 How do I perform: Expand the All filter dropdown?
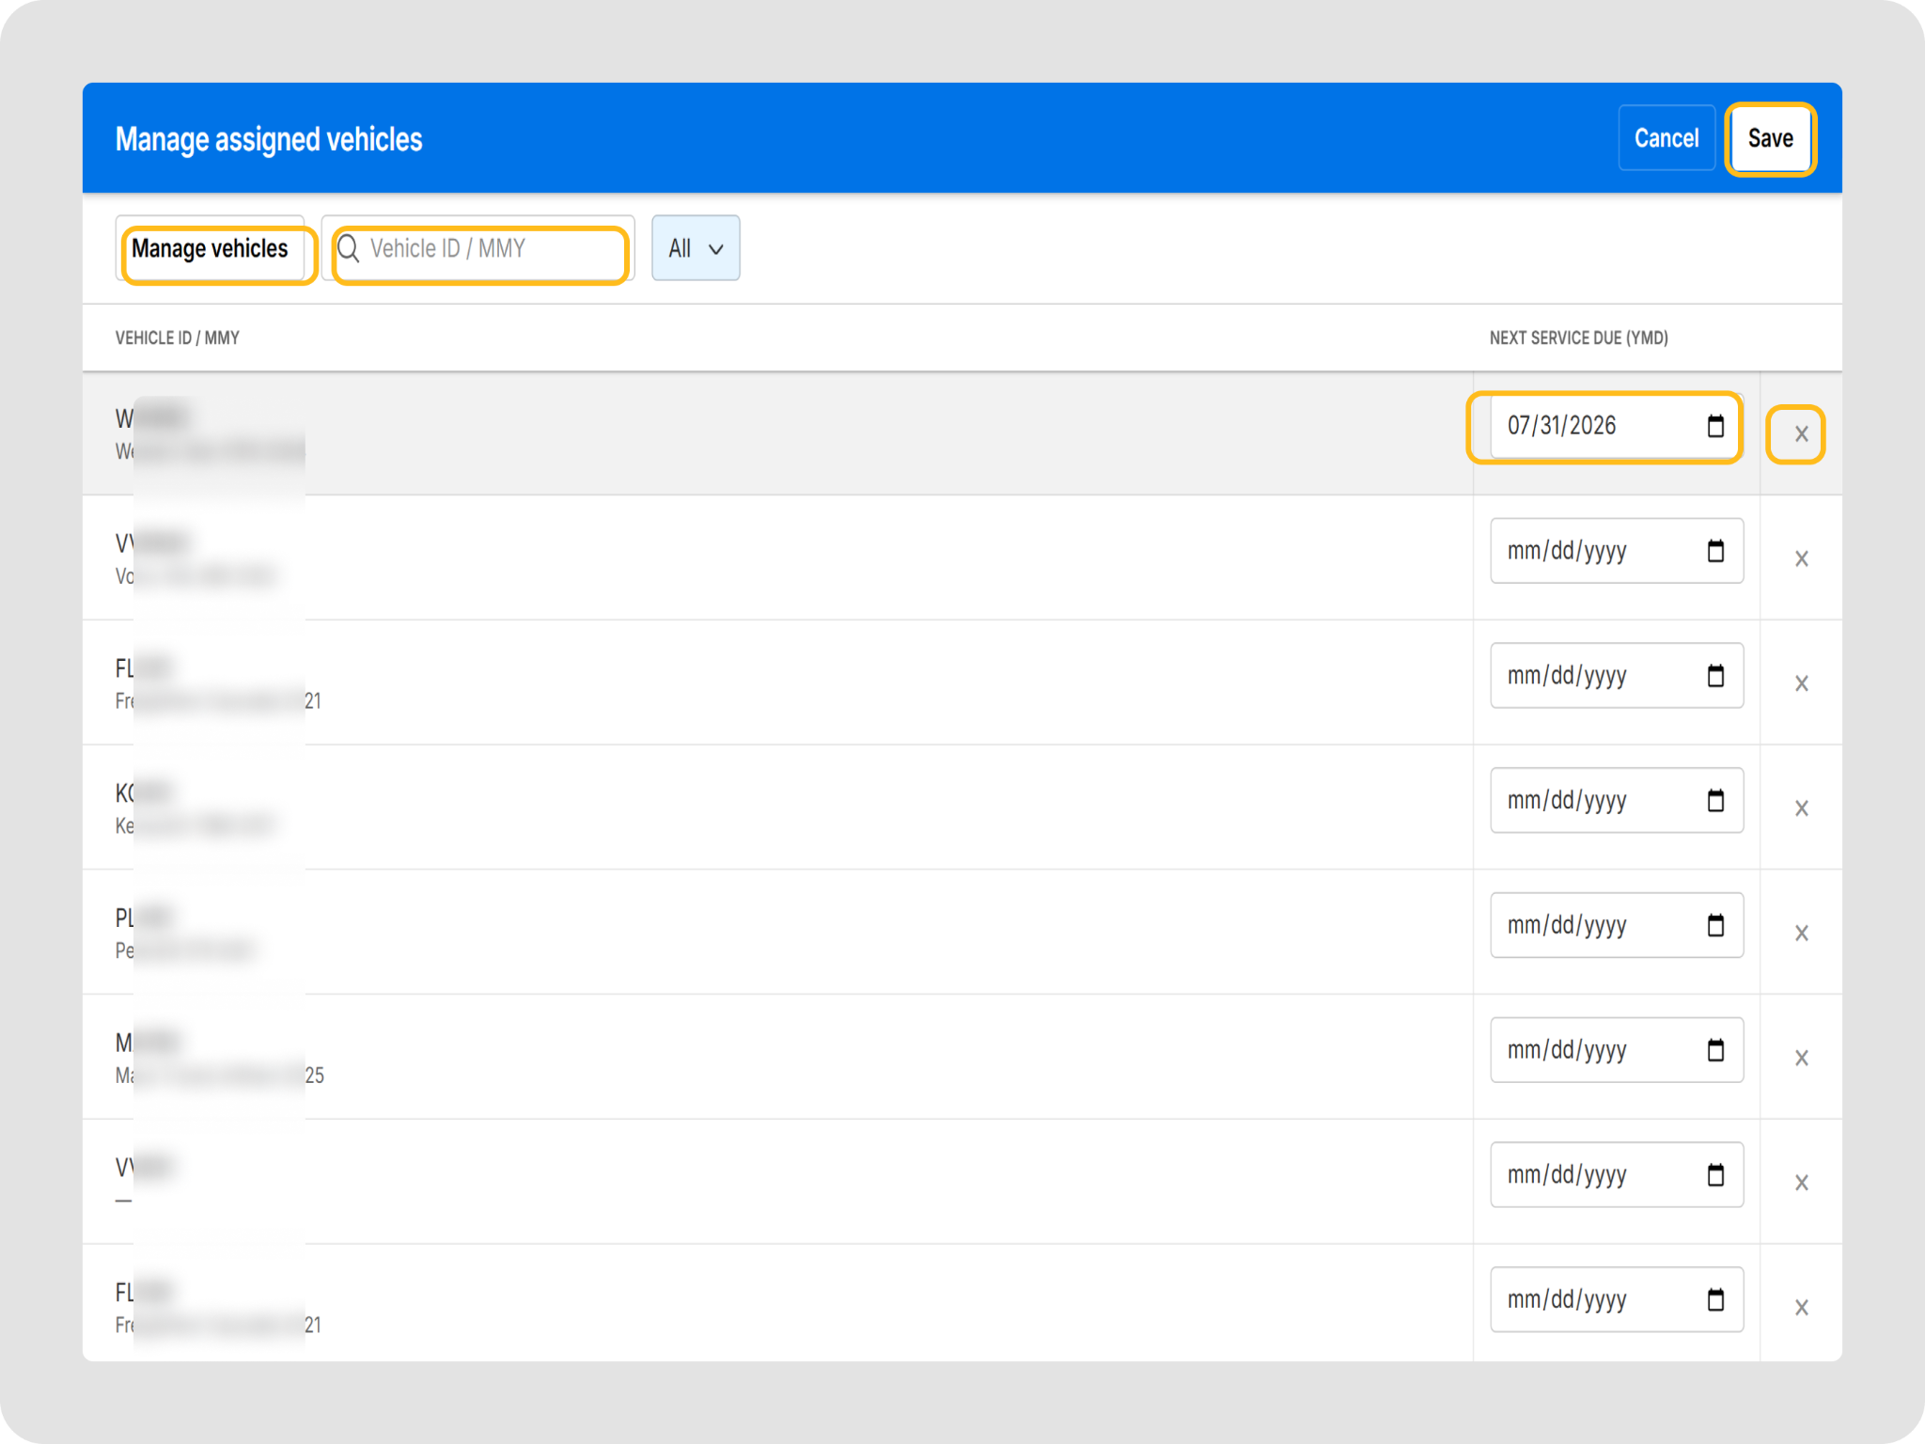[696, 248]
